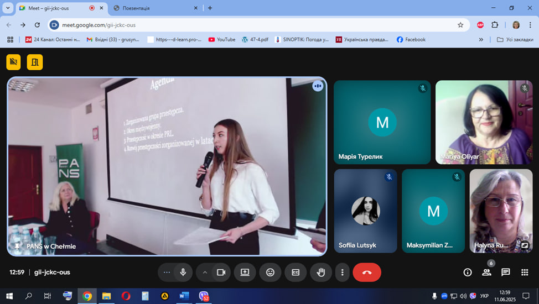
Task: Start presenting your screen
Action: click(245, 272)
